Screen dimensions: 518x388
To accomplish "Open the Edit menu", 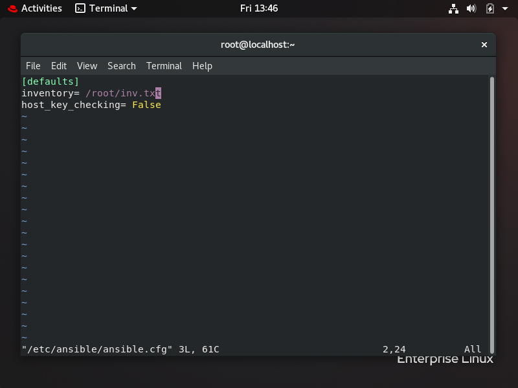I will pyautogui.click(x=59, y=66).
